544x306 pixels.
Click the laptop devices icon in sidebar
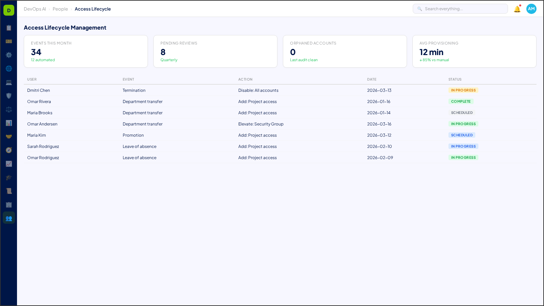click(x=9, y=82)
